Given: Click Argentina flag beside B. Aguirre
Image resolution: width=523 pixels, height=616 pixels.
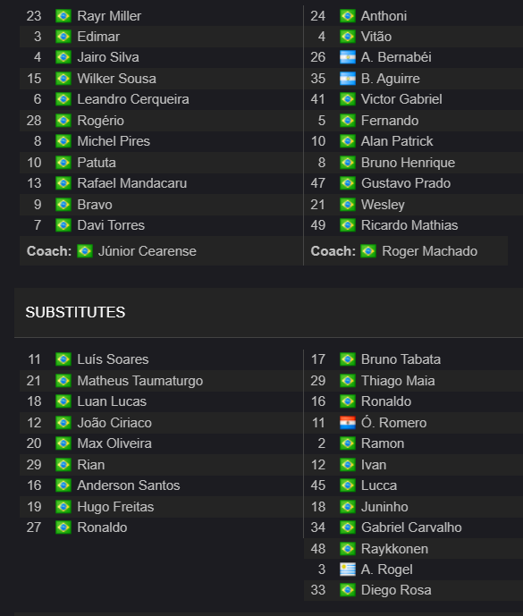Looking at the screenshot, I should 348,79.
